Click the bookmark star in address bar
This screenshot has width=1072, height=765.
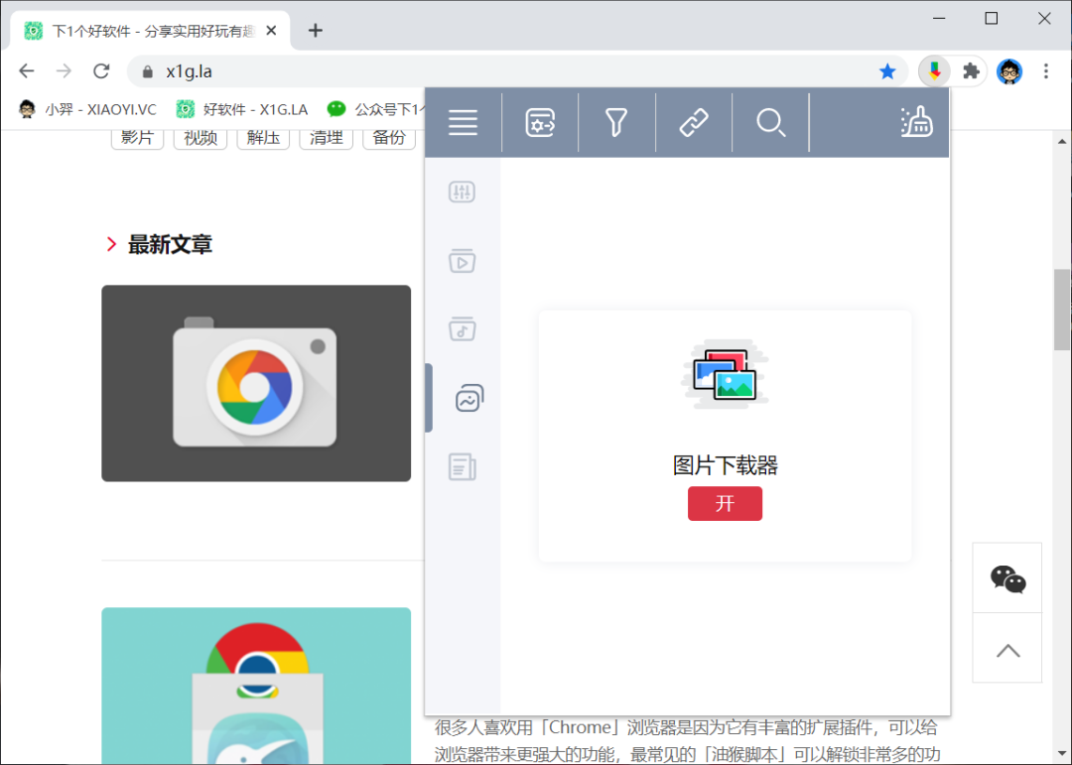click(x=887, y=71)
